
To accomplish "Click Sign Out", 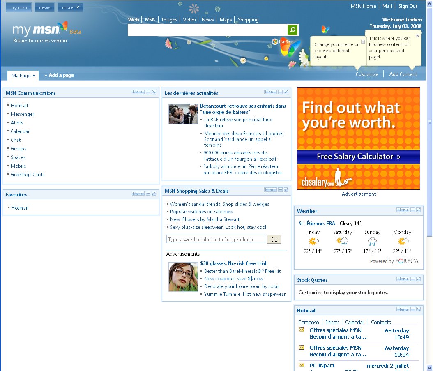I will coord(408,6).
